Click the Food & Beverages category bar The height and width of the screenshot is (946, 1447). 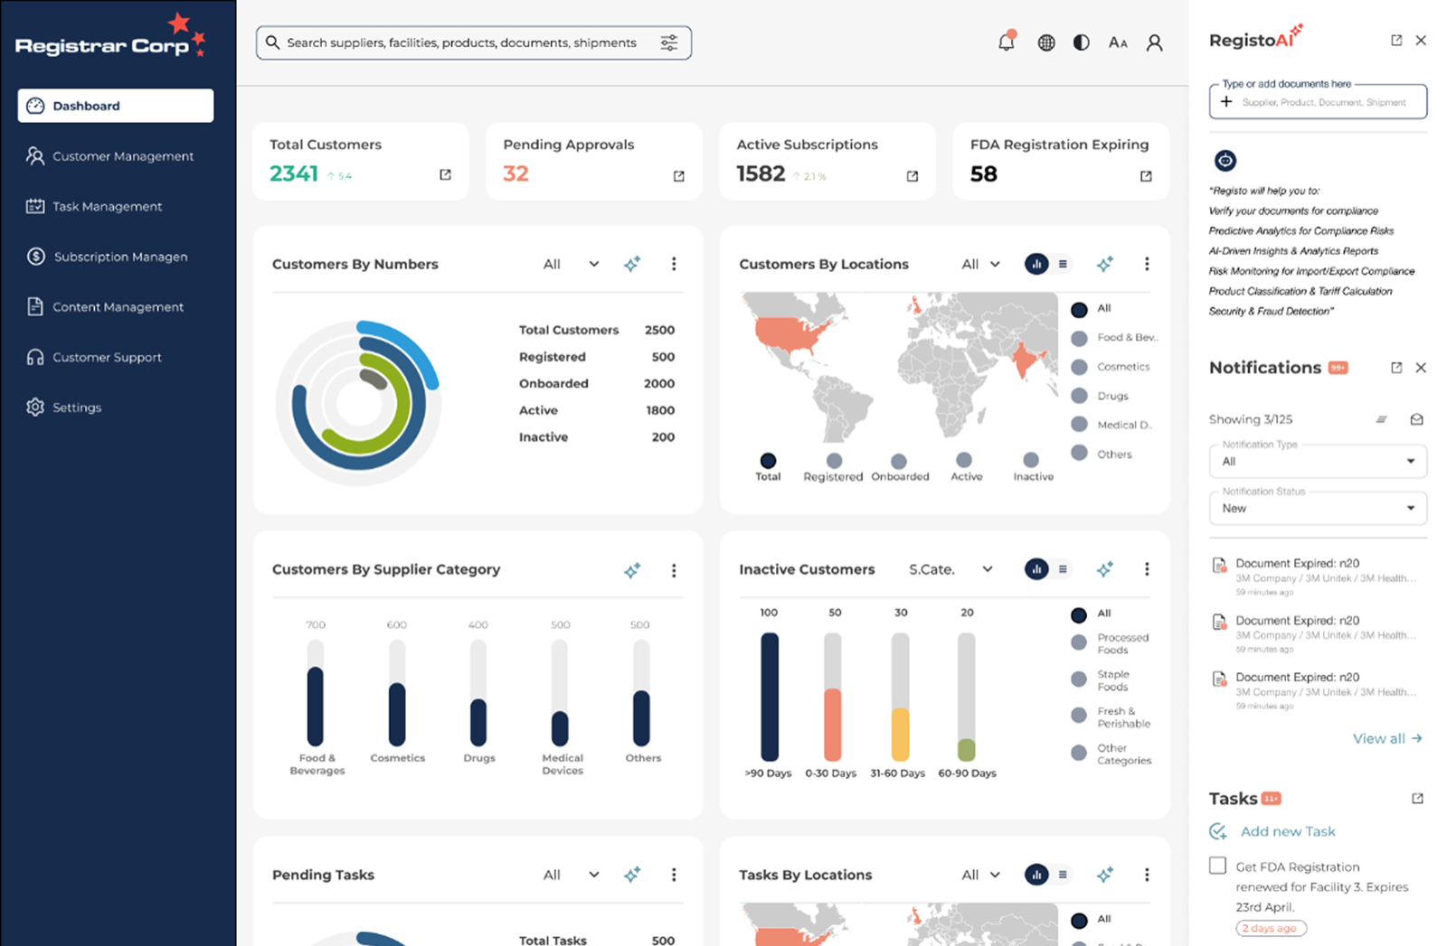(316, 706)
